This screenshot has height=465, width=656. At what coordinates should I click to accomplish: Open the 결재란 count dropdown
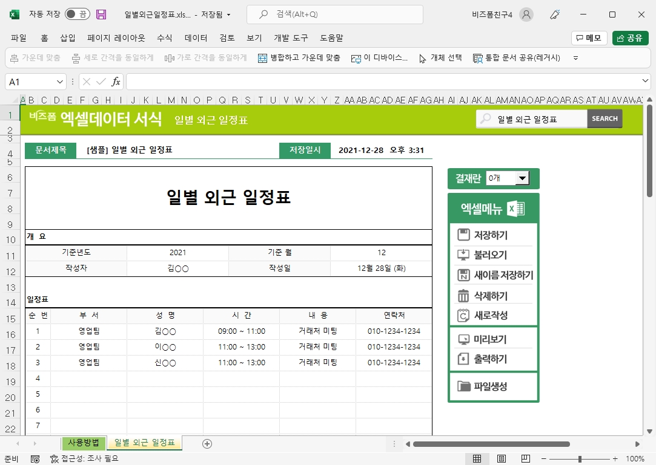(521, 178)
